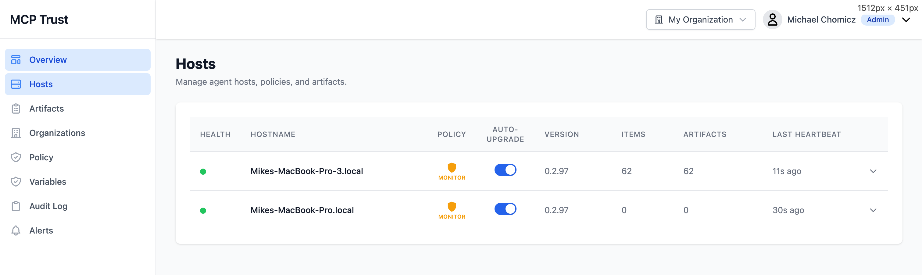Click the user avatar icon

772,19
